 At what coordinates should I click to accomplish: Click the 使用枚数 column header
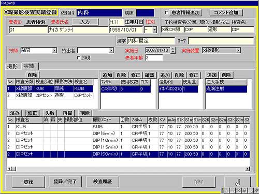(130, 82)
